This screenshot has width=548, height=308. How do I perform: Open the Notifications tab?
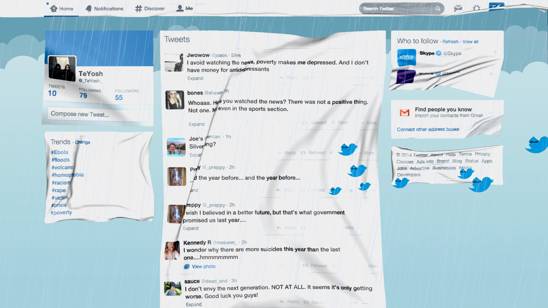click(x=104, y=9)
